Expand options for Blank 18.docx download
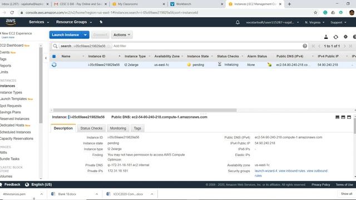356x200 pixels. [97, 194]
